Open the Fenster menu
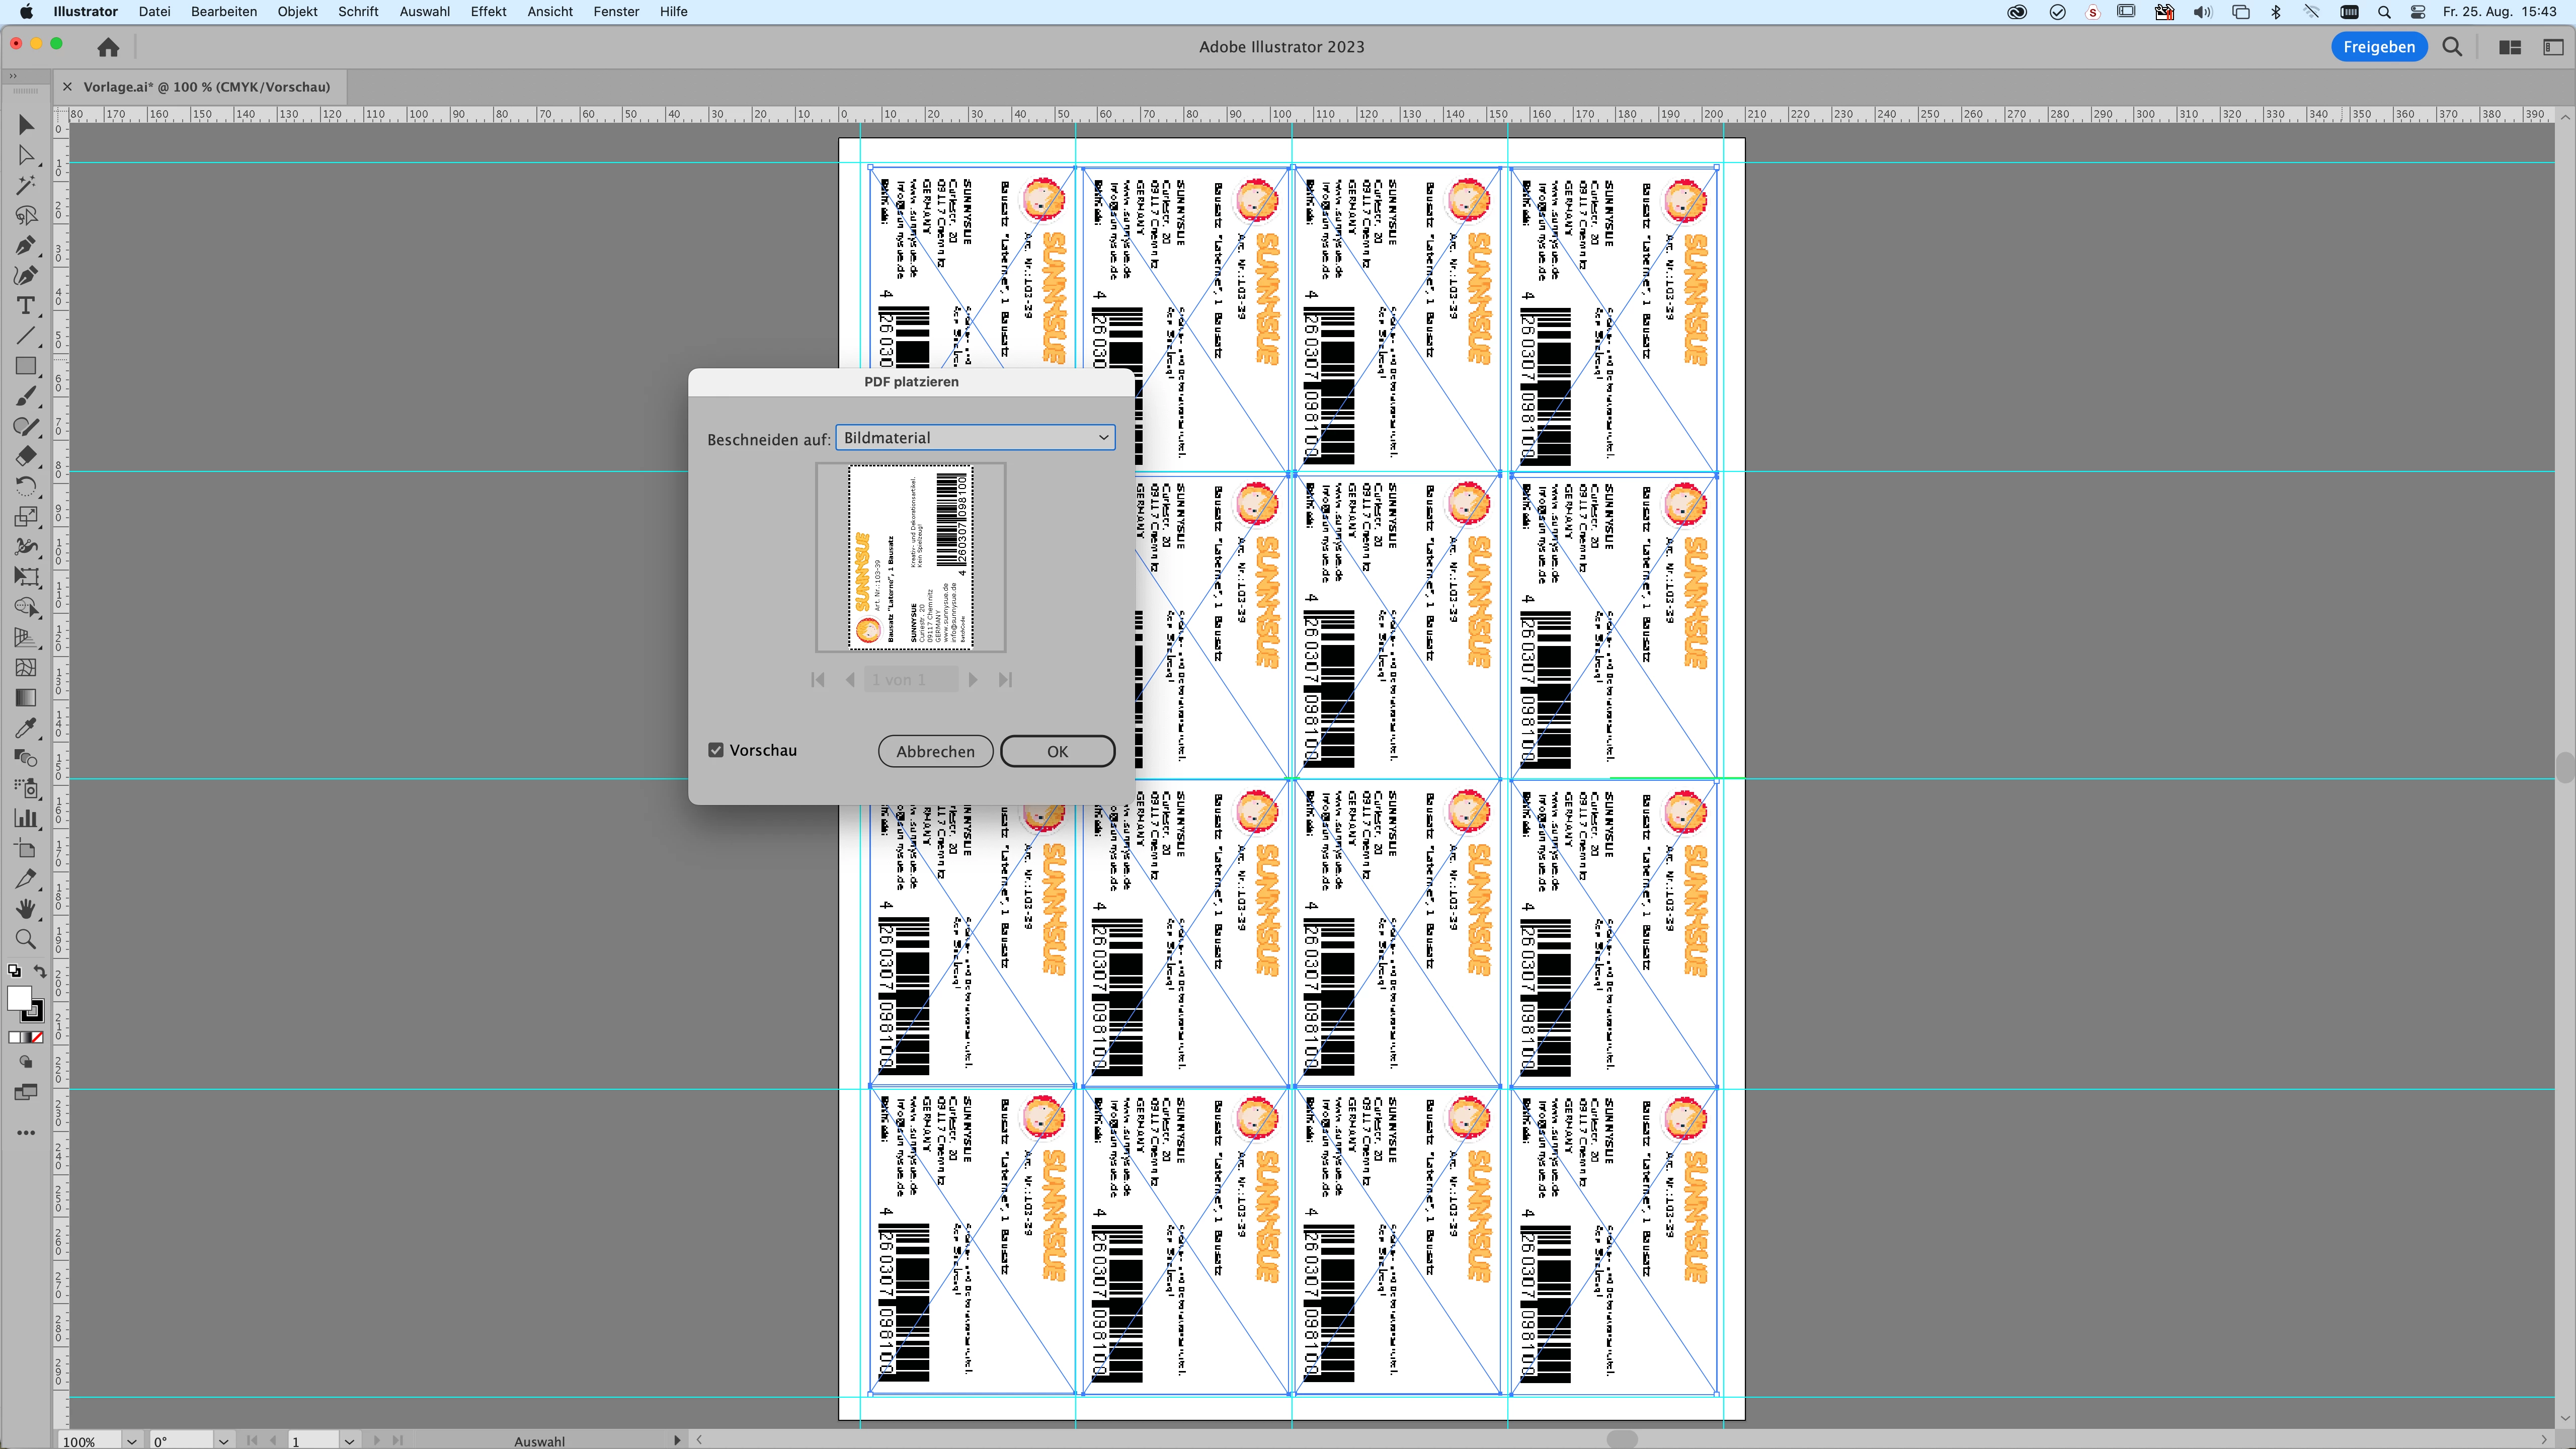 (x=616, y=12)
